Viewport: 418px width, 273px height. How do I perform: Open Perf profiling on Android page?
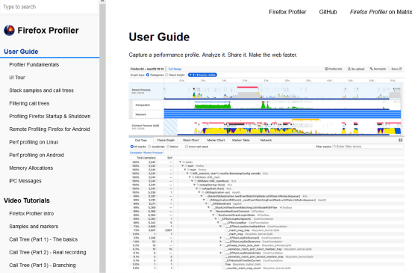coord(37,156)
